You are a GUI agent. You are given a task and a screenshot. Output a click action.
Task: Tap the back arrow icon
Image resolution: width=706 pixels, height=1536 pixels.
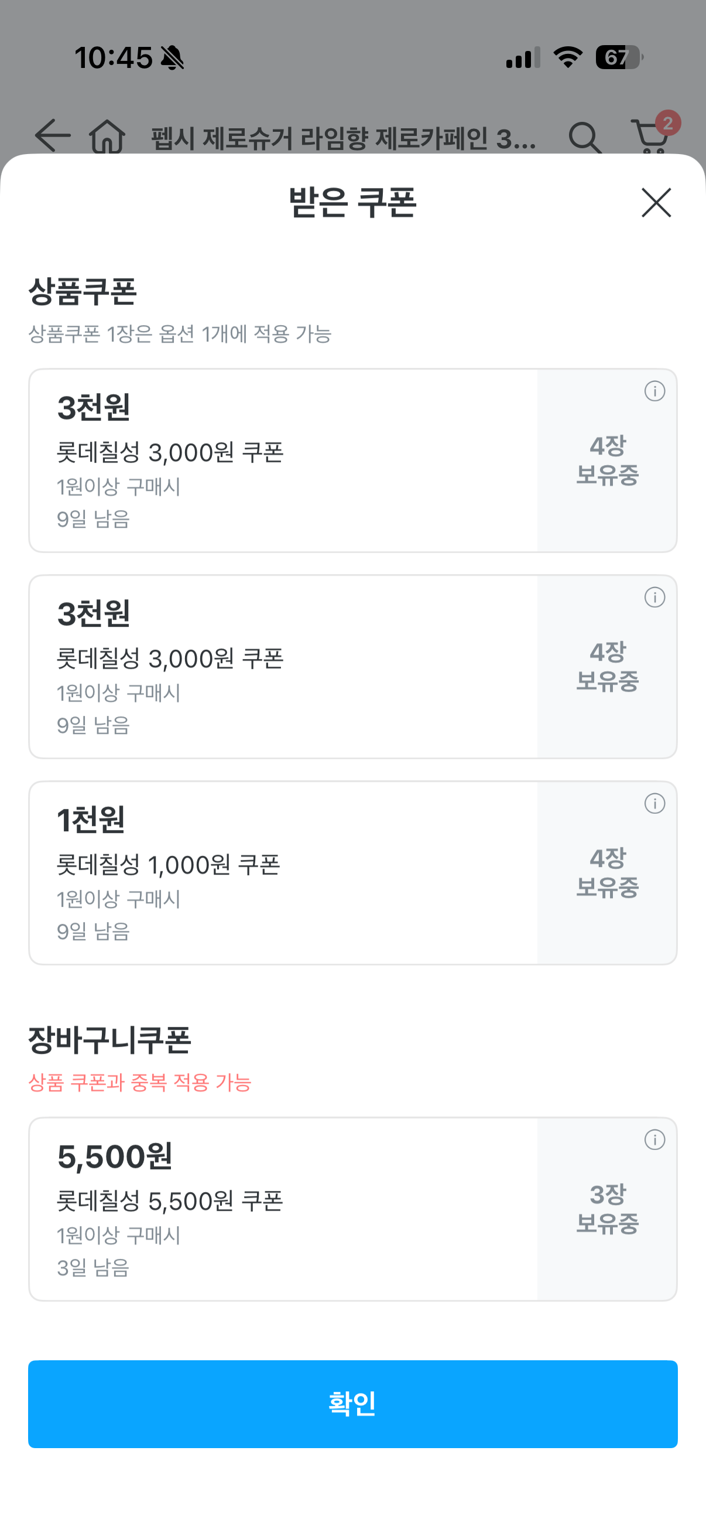click(x=53, y=136)
